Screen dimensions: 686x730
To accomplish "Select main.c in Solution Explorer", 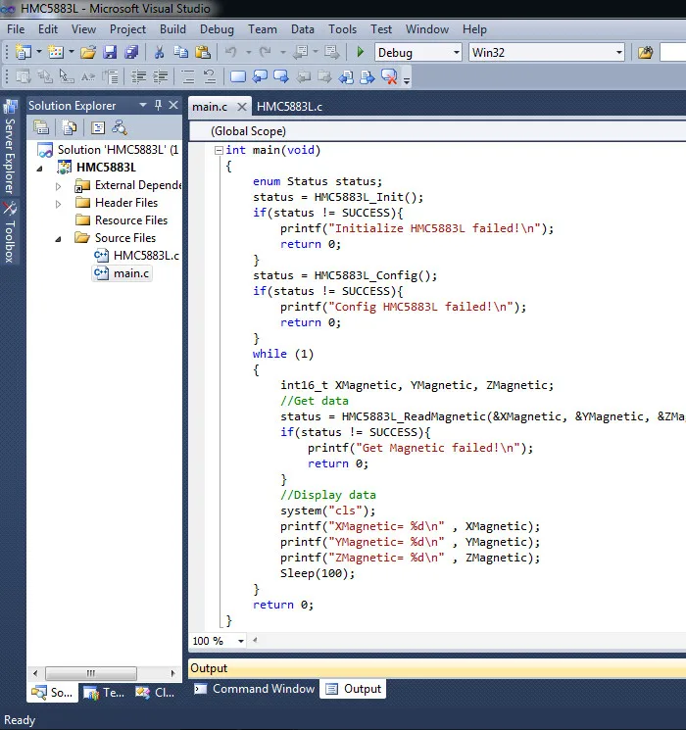I will [x=130, y=273].
